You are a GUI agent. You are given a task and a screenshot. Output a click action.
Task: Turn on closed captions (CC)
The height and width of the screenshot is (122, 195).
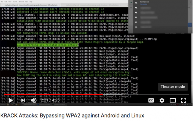click(151, 100)
